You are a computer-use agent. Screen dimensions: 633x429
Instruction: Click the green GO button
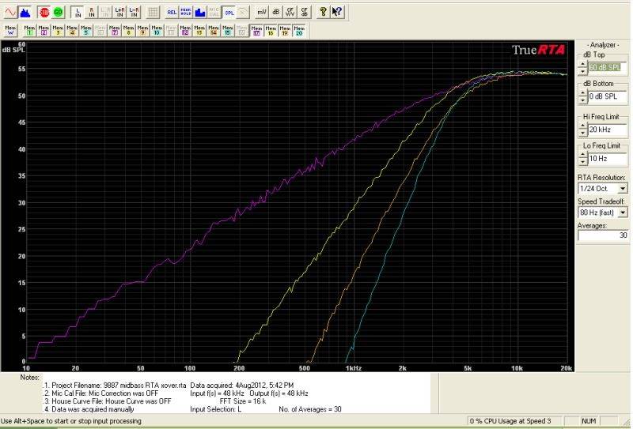pyautogui.click(x=58, y=12)
